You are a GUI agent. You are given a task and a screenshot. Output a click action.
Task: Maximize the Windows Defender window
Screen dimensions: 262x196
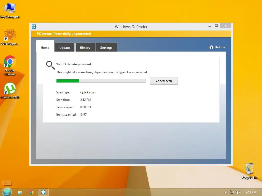coord(216,26)
